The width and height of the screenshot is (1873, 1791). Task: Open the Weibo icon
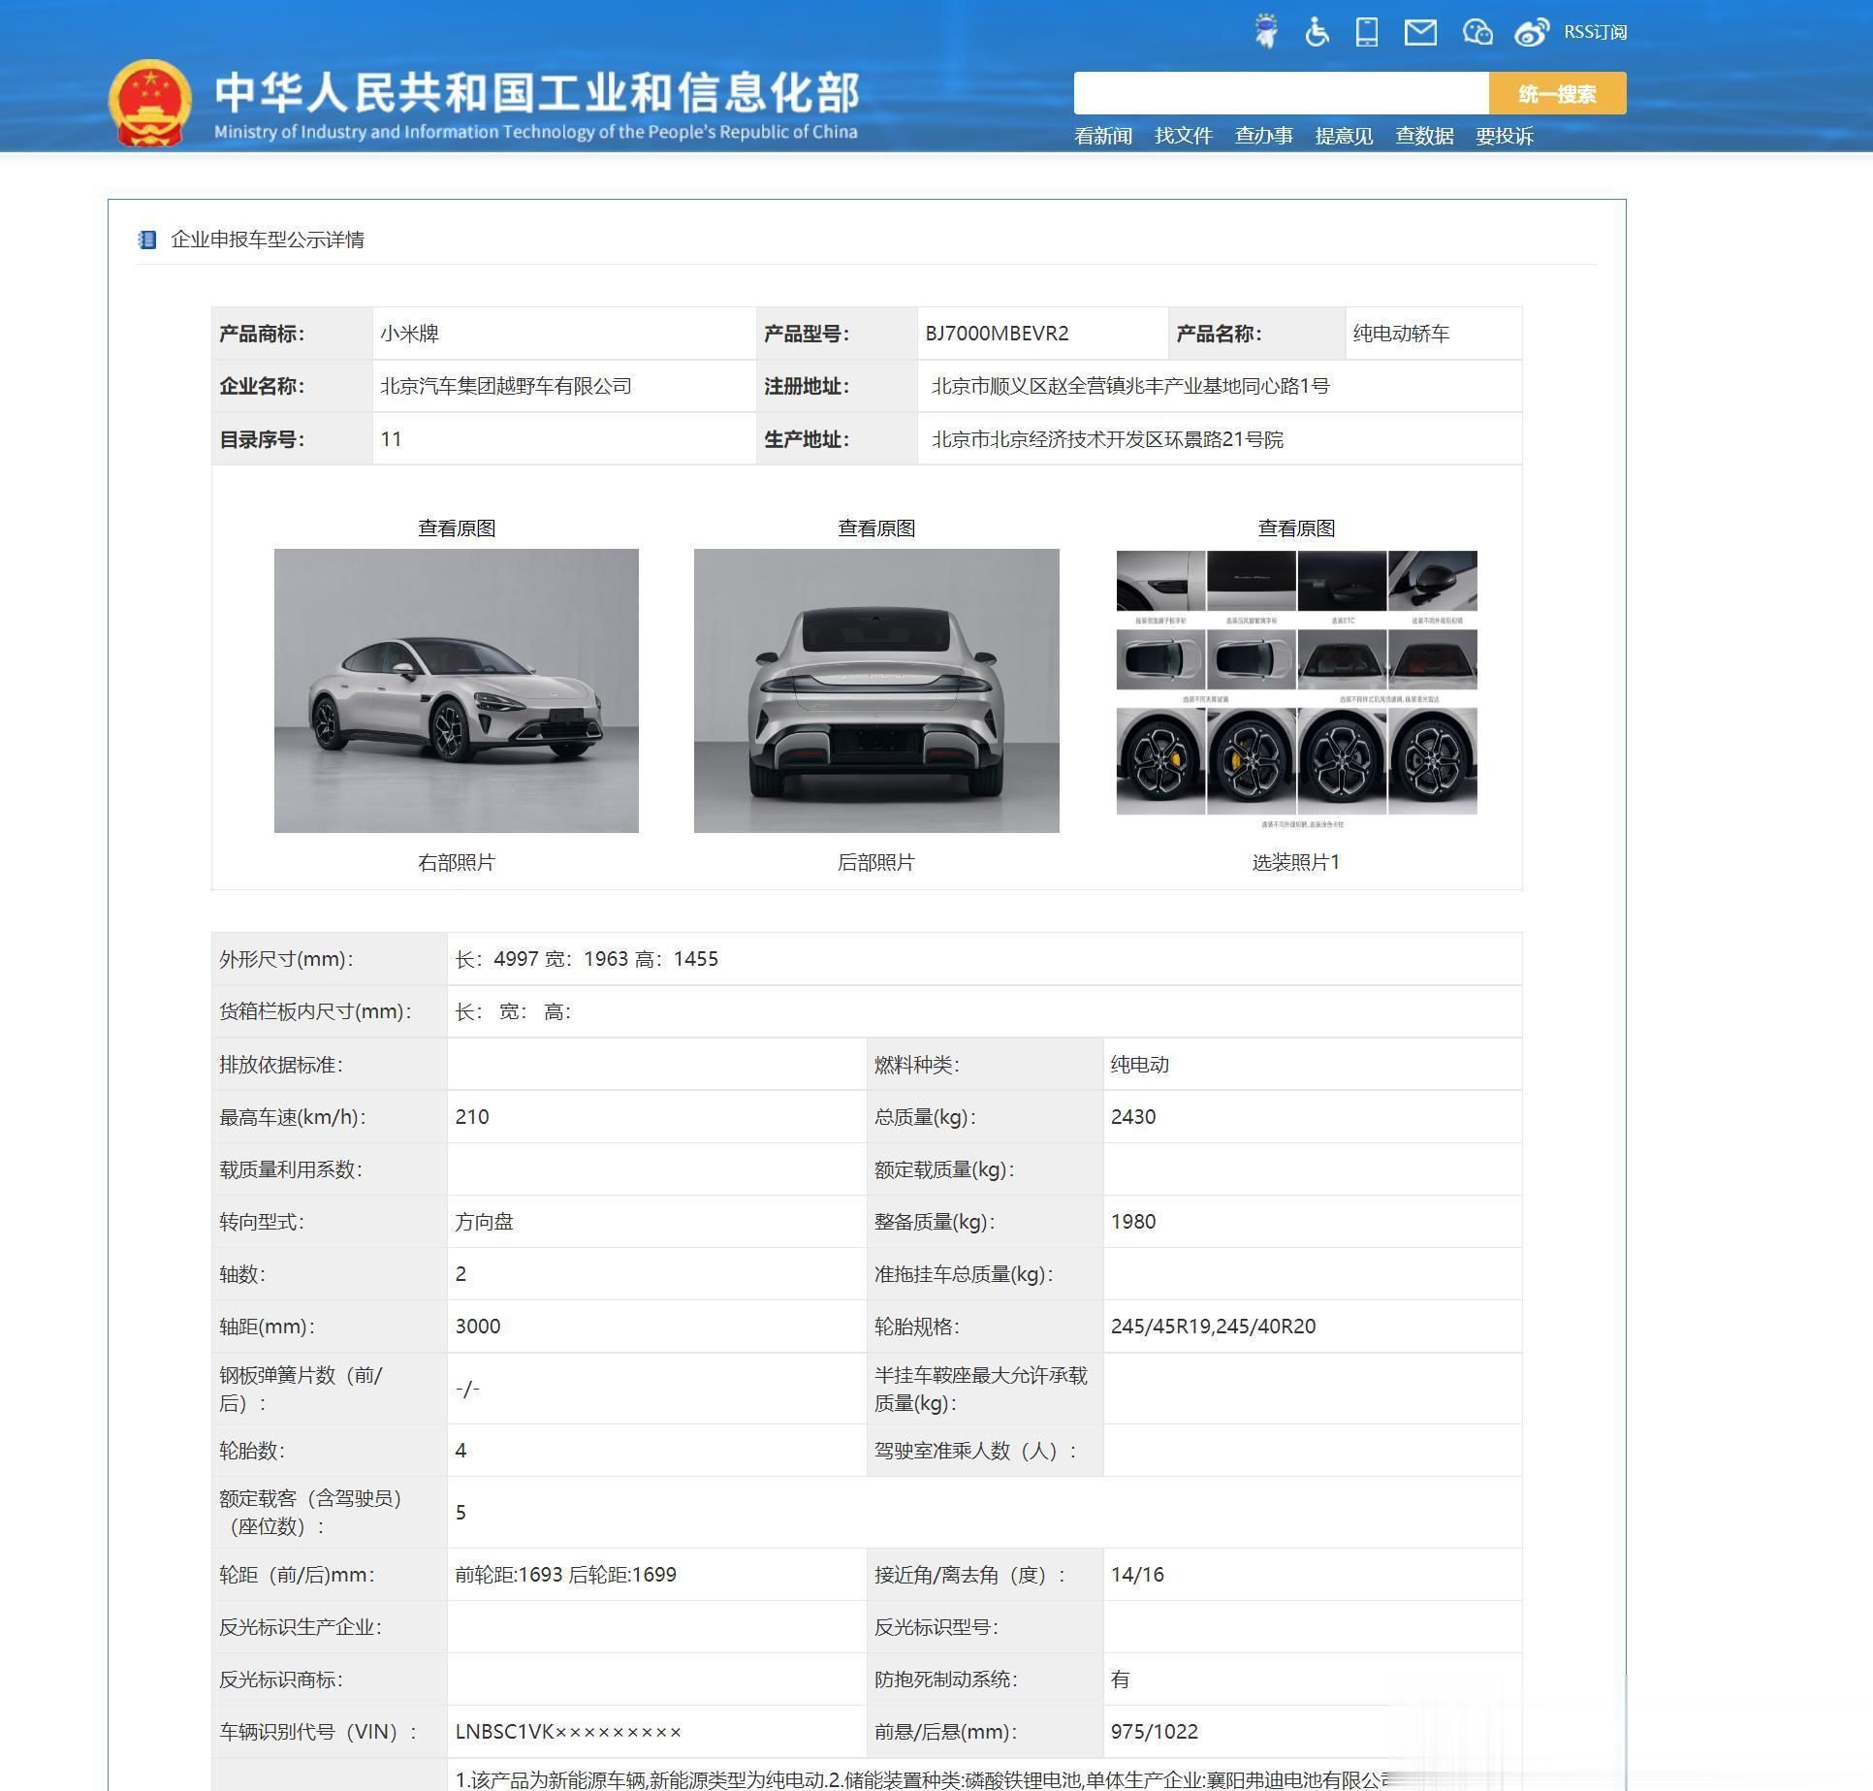(1532, 33)
